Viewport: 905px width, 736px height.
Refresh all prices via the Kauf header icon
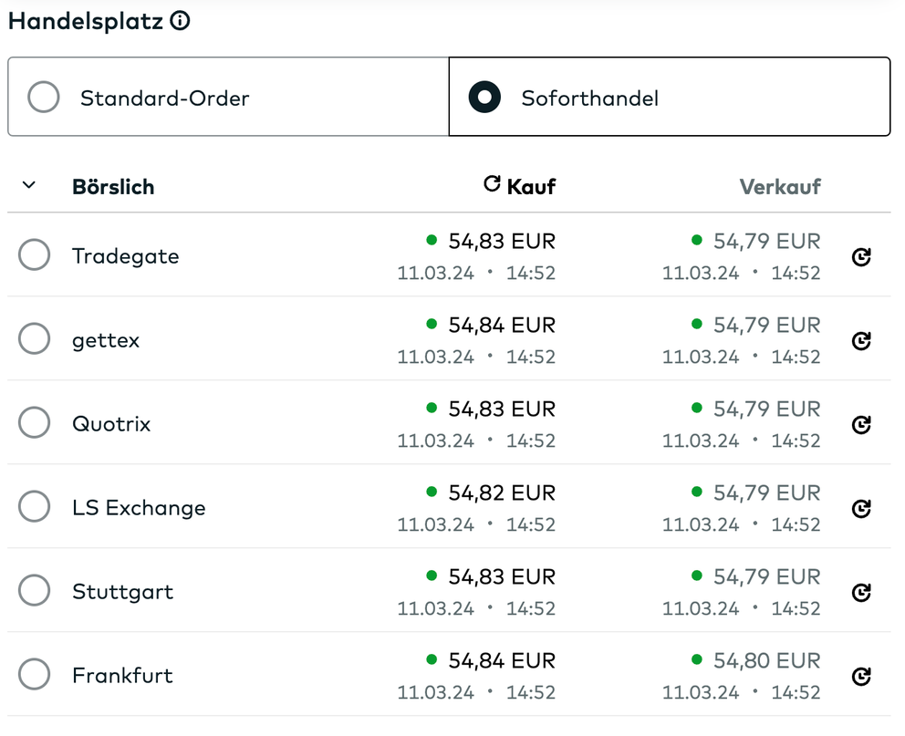click(490, 182)
